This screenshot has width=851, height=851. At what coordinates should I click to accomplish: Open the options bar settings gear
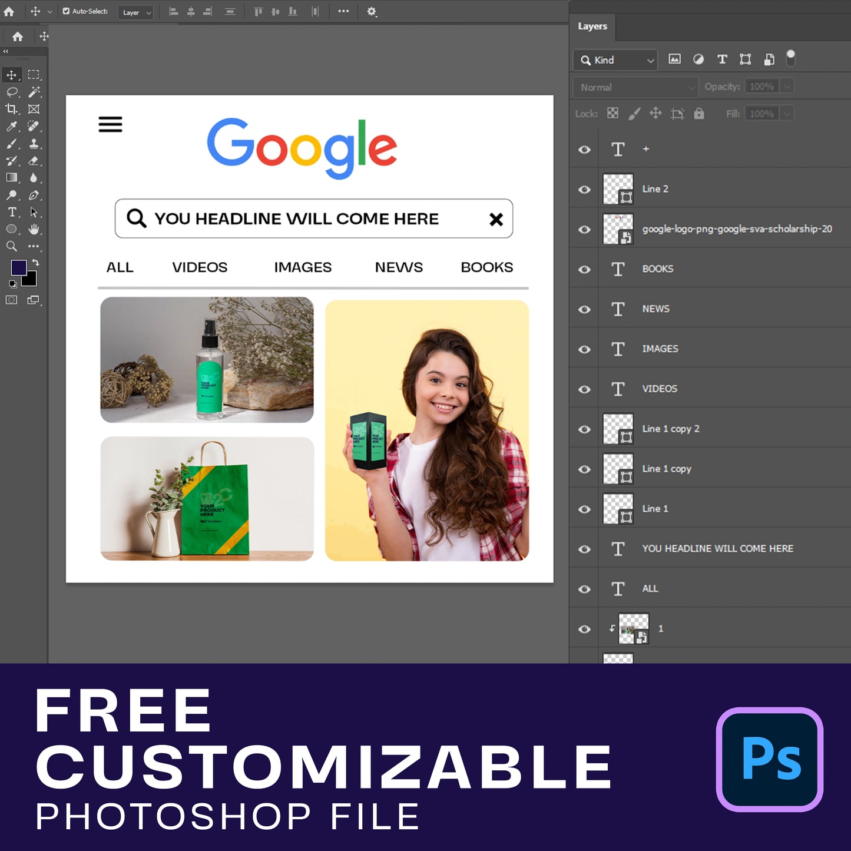(x=372, y=11)
